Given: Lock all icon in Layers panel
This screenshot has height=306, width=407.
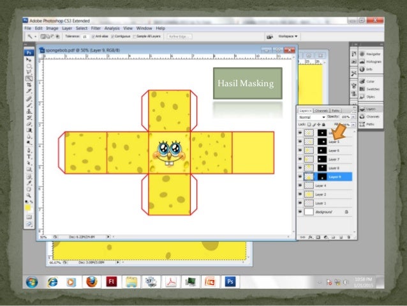Looking at the screenshot, I should click(x=323, y=125).
